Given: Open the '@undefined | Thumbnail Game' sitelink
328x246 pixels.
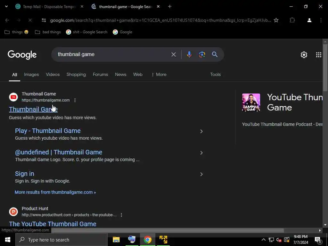Looking at the screenshot, I should [59, 152].
